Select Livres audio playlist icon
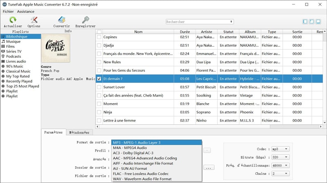327x183 pixels. 3,62
